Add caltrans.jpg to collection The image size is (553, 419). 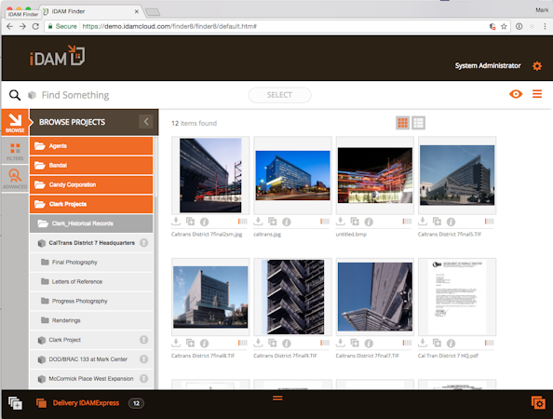pos(272,222)
